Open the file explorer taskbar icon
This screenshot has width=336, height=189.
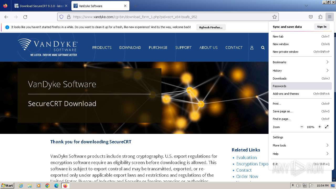(30, 186)
